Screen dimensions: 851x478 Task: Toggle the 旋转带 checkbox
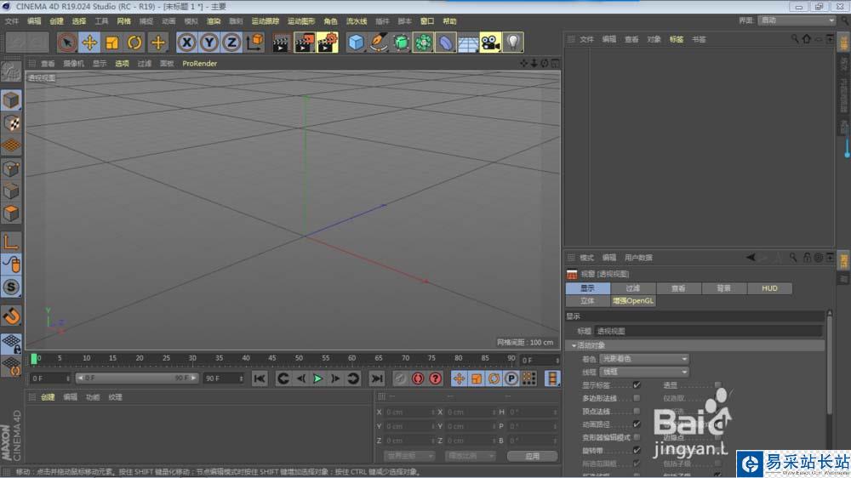point(637,450)
